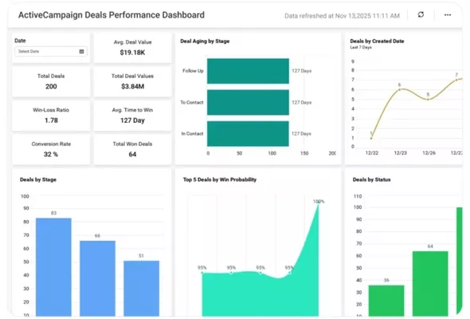This screenshot has width=470, height=319.
Task: Click the Deals by Created Date title
Action: point(377,41)
